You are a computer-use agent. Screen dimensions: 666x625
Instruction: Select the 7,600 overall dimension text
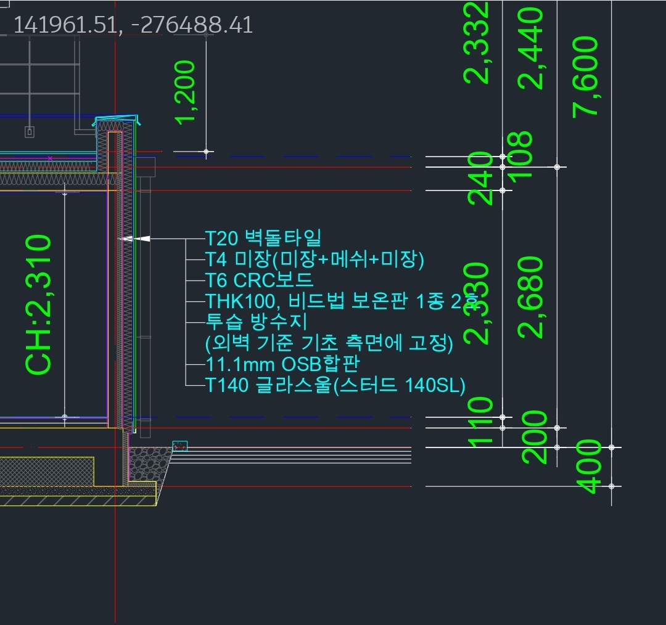click(x=585, y=75)
